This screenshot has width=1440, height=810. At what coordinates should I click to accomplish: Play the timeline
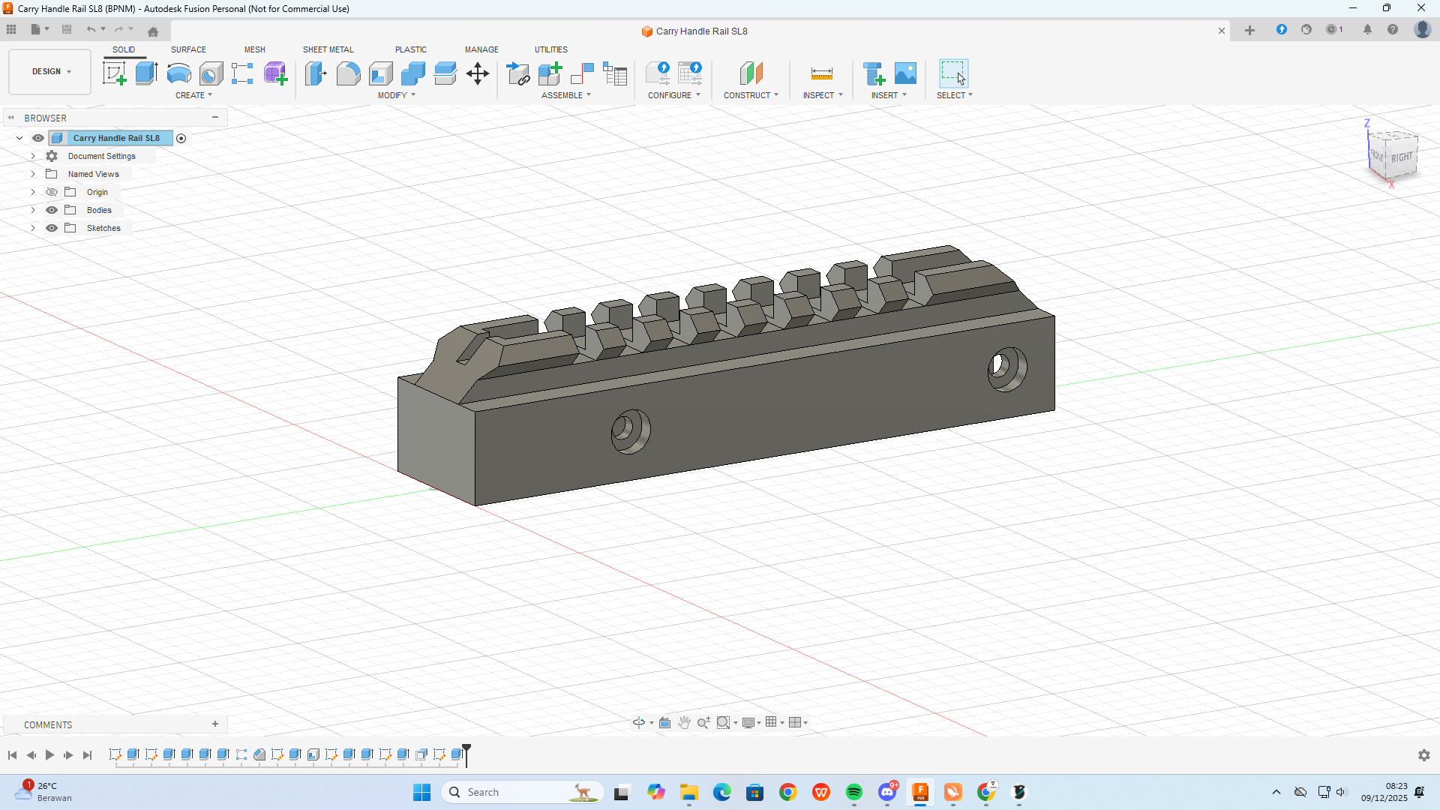[x=49, y=755]
